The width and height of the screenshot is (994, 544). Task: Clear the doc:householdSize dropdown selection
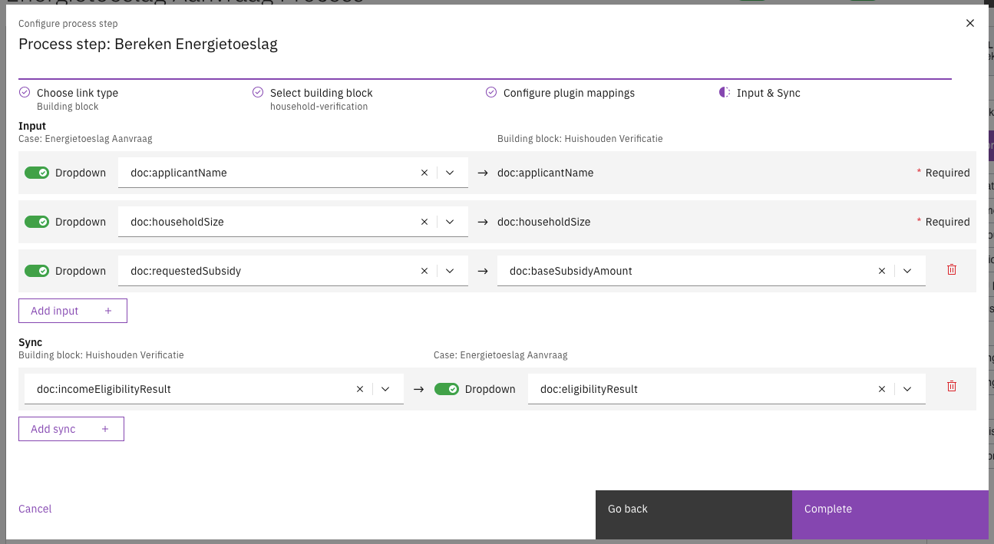tap(424, 222)
